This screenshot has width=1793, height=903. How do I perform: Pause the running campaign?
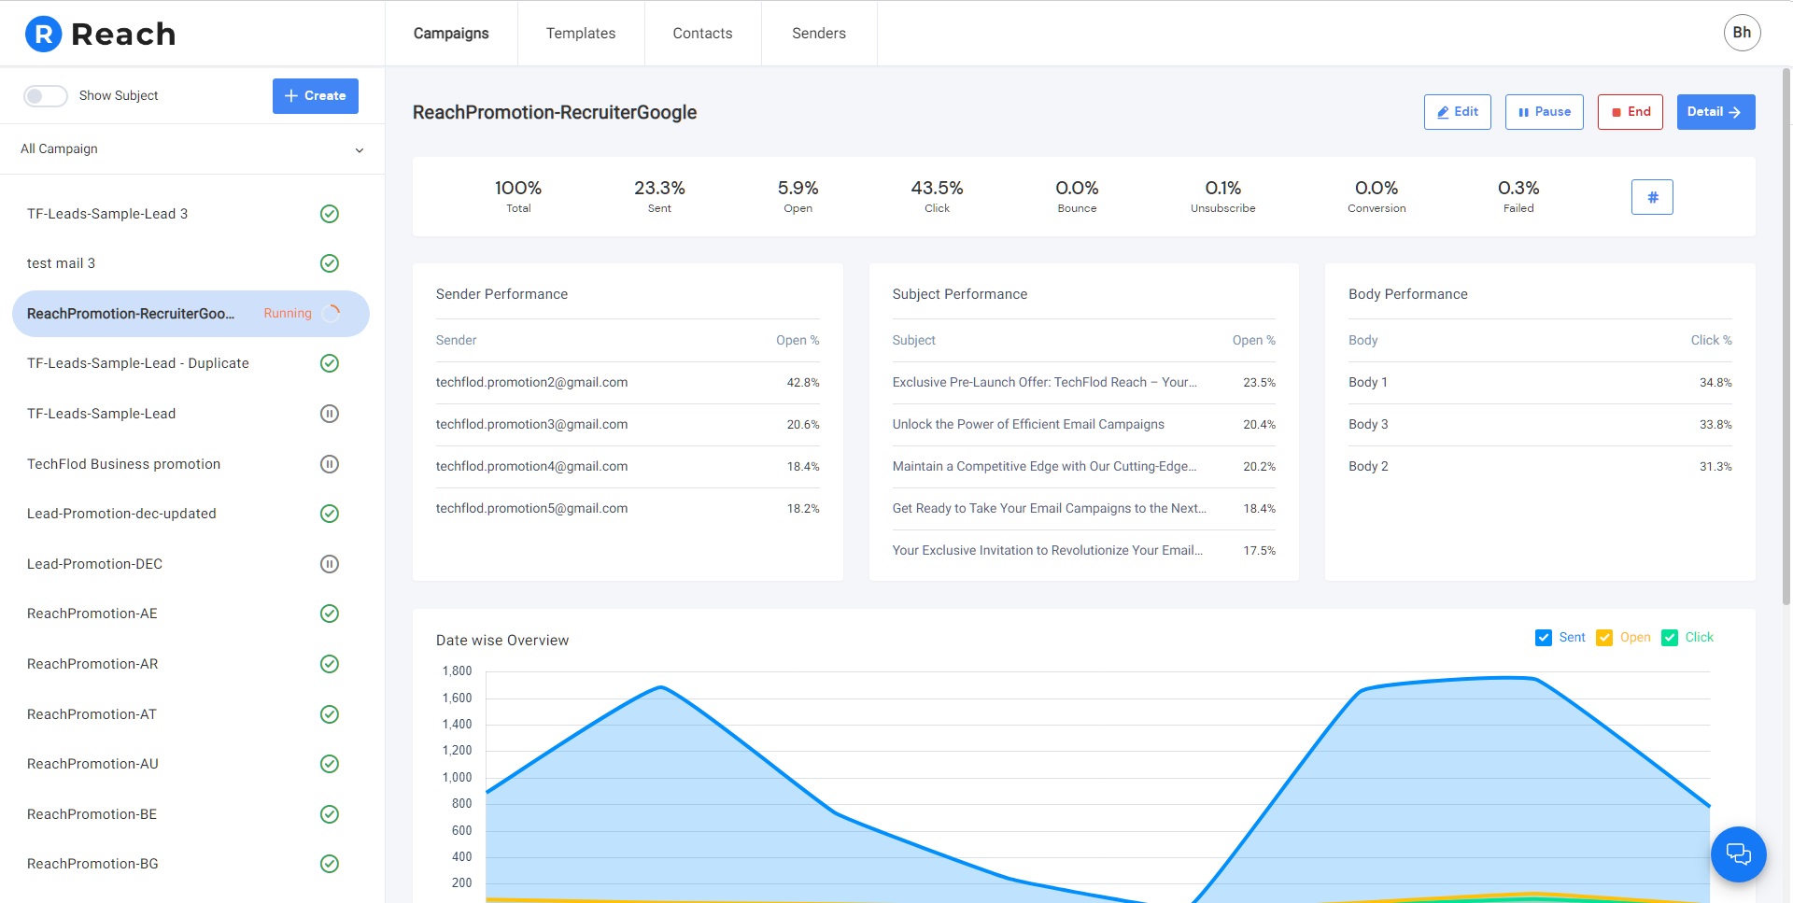tap(1544, 112)
